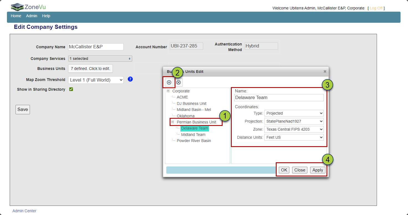Open the Map Zoom Threshold dropdown
Image resolution: width=408 pixels, height=215 pixels.
click(96, 80)
